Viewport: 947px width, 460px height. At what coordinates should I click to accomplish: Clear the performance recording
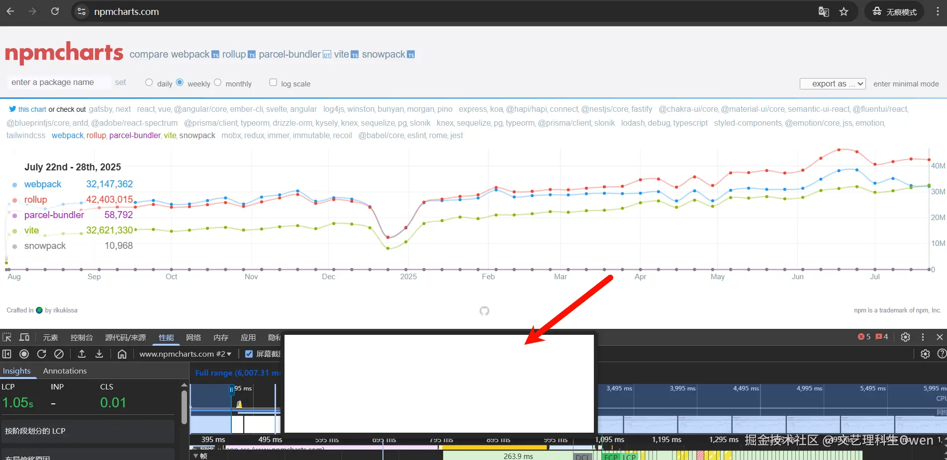pyautogui.click(x=59, y=354)
